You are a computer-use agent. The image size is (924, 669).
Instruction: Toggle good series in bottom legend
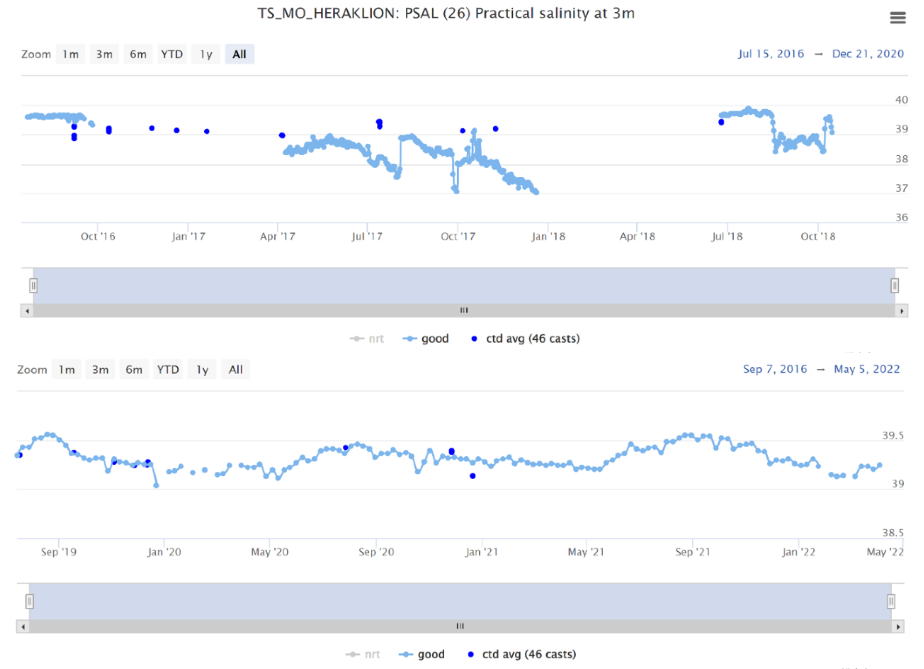coord(431,654)
